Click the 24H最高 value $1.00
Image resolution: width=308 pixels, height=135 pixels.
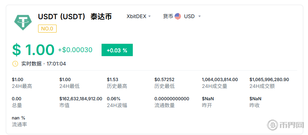pos(17,80)
